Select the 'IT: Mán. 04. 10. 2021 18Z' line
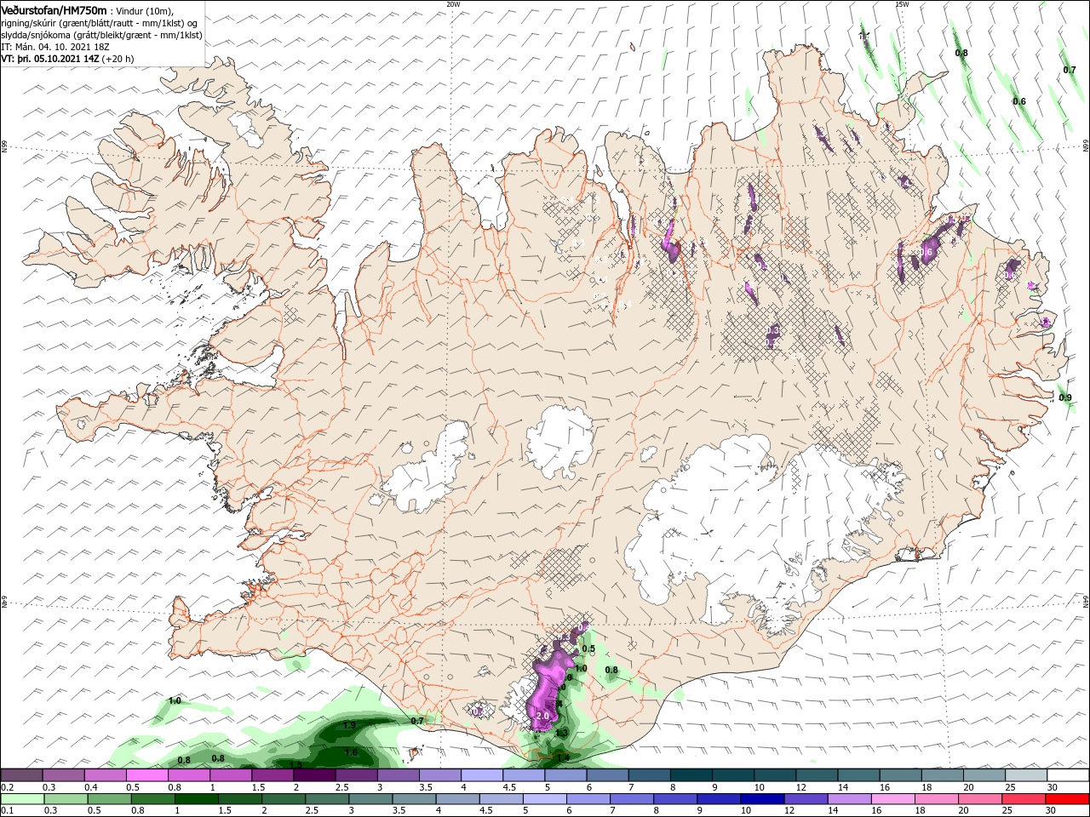1090x817 pixels. [x=57, y=47]
